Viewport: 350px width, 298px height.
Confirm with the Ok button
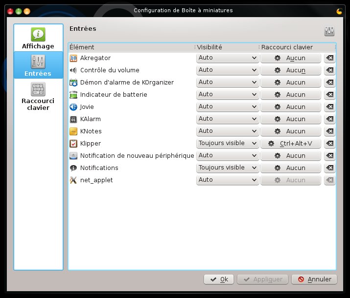(219, 279)
